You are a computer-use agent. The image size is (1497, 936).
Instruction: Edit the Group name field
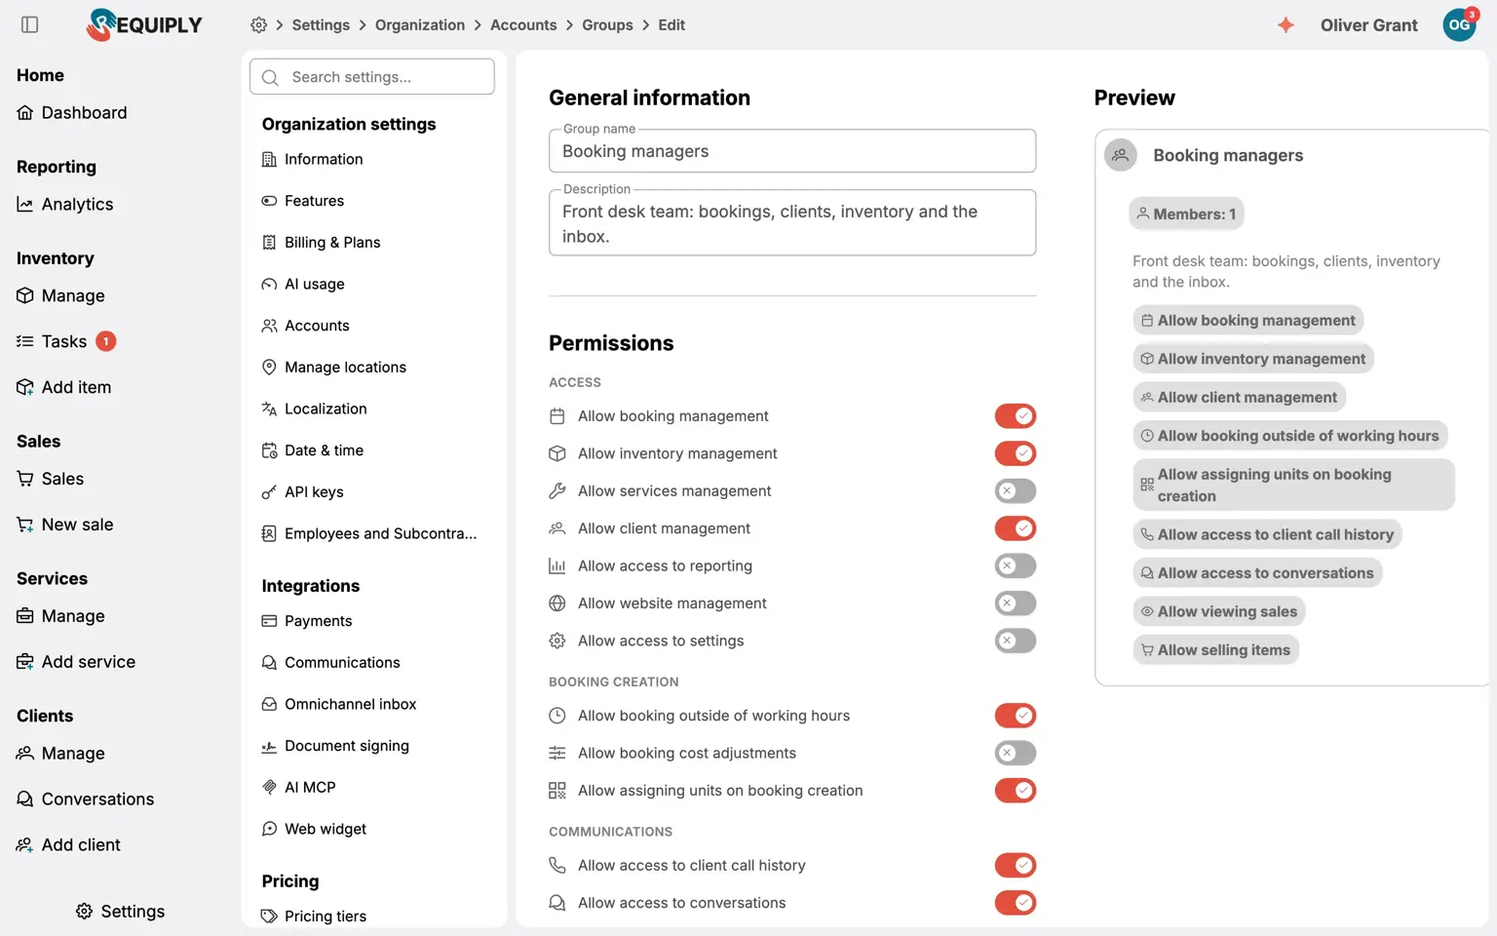[x=792, y=151]
